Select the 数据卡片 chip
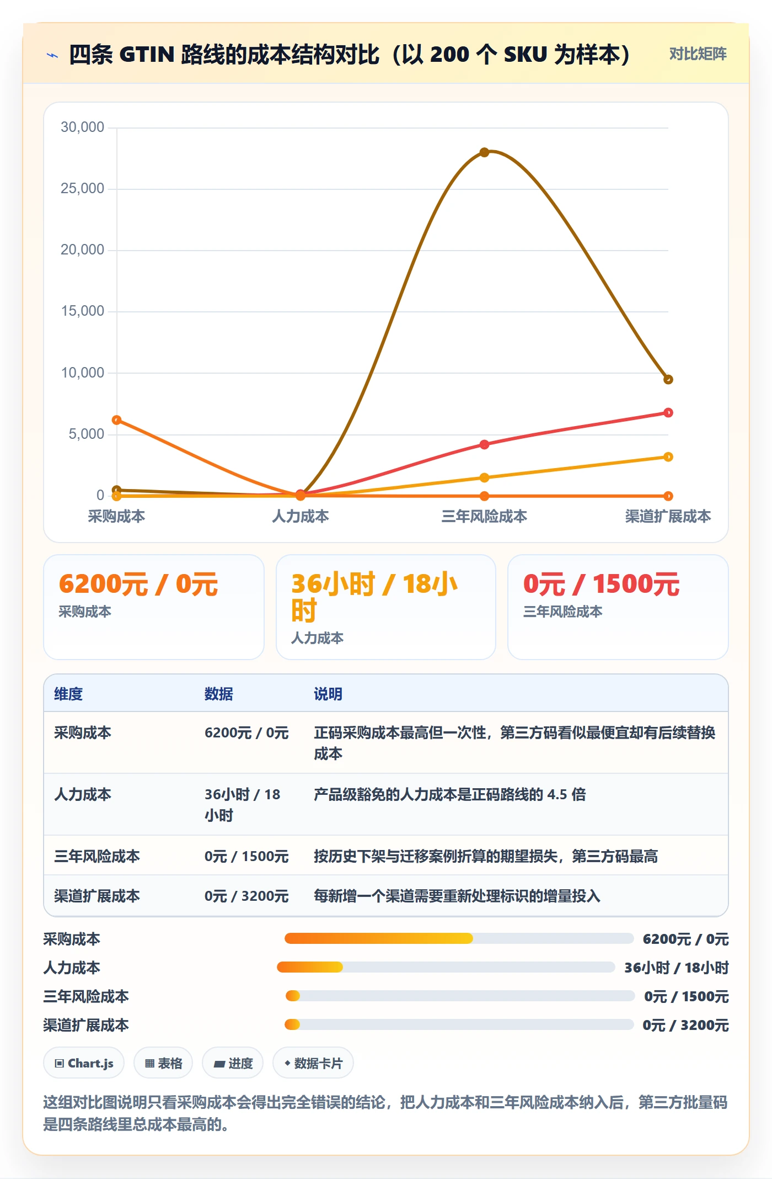 coord(313,1063)
